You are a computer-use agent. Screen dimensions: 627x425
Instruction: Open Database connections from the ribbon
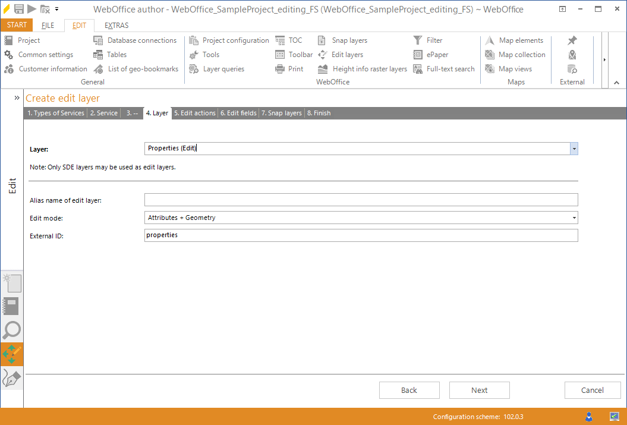(x=136, y=40)
